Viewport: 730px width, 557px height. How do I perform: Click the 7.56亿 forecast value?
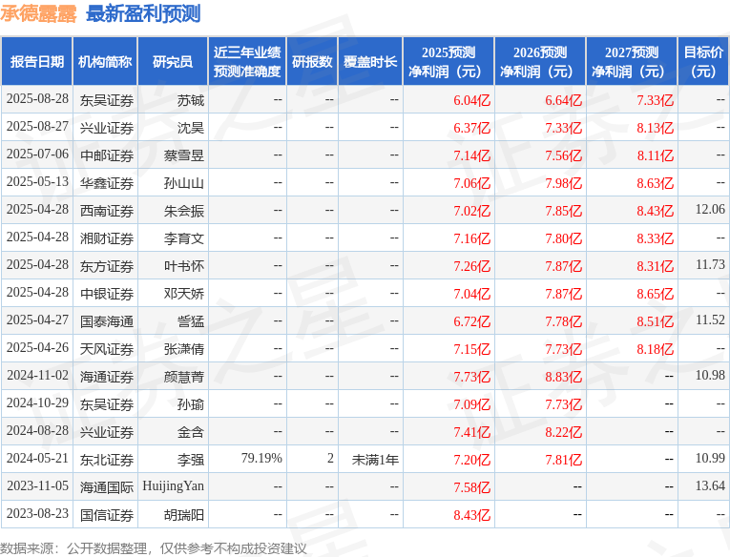tap(564, 155)
